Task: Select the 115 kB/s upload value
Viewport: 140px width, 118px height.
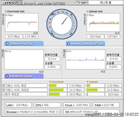Action: [112, 37]
